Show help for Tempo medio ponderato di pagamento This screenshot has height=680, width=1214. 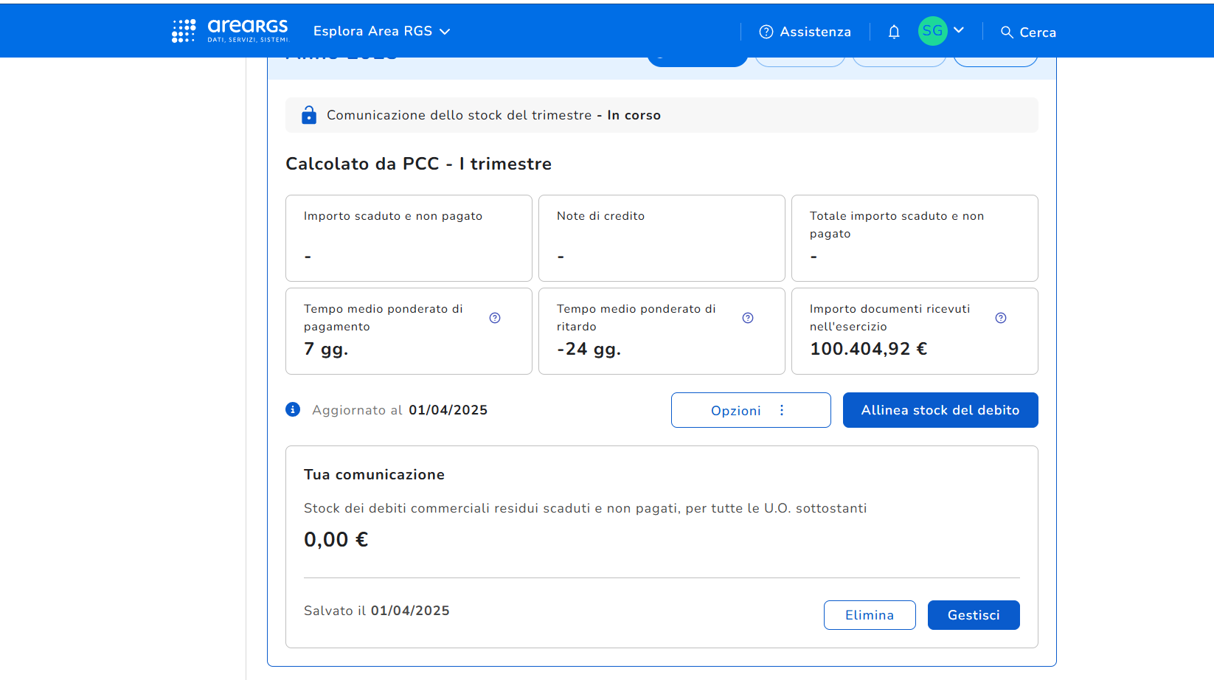pyautogui.click(x=495, y=318)
